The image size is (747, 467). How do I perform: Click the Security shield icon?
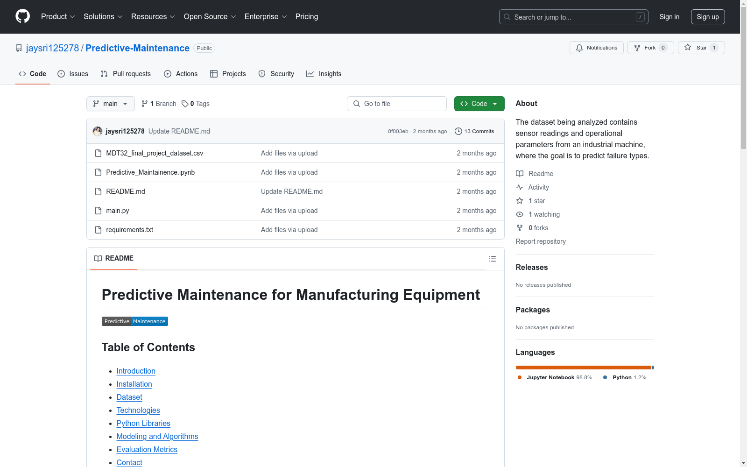pyautogui.click(x=262, y=74)
